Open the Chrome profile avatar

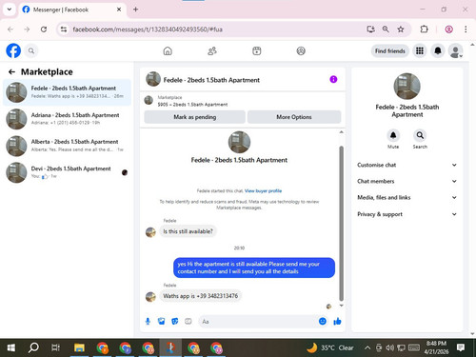pos(448,30)
